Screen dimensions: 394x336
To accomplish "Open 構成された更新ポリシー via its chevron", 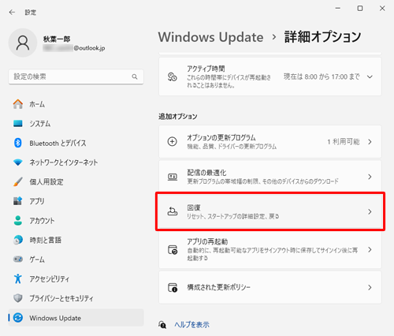I will [370, 287].
